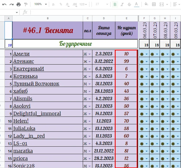Screen dimensions: 181x168
Task: Select date cell 3.12.2022
Action: (x=104, y=61)
